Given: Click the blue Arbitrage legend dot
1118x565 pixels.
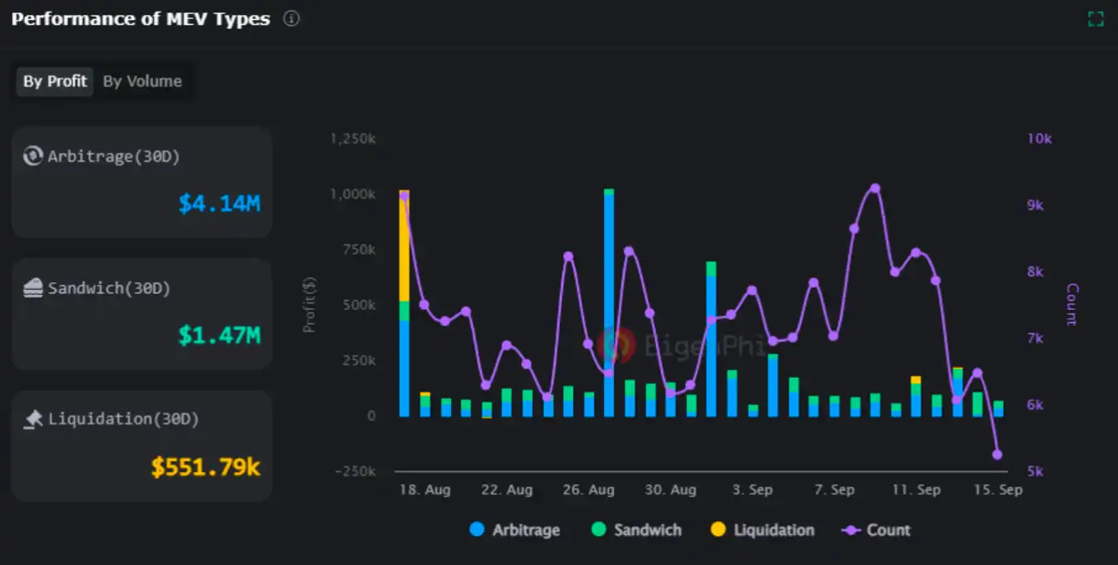Looking at the screenshot, I should coord(477,530).
